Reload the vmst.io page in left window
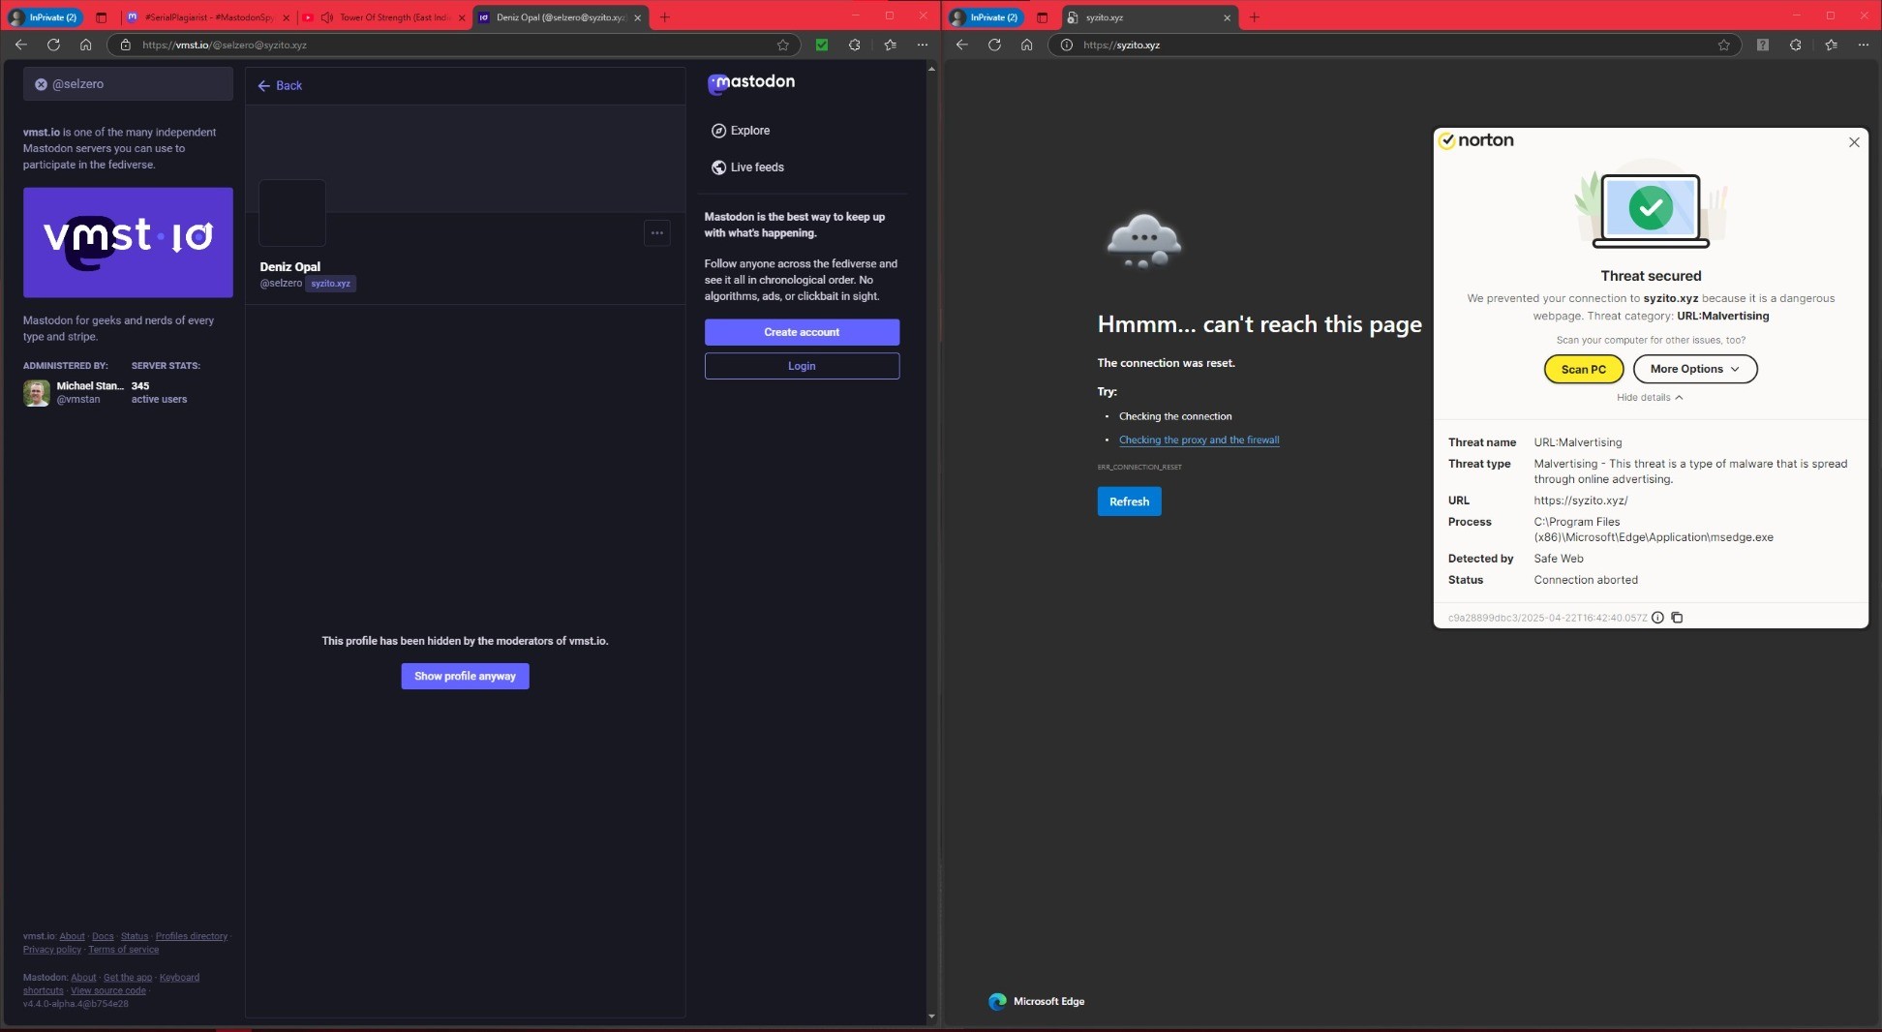Image resolution: width=1882 pixels, height=1032 pixels. click(x=53, y=45)
